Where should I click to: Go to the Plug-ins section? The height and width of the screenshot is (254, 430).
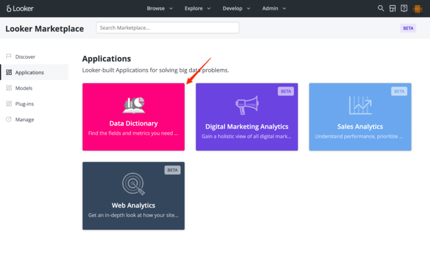[x=25, y=104]
